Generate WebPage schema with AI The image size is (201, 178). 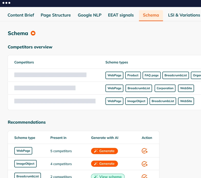[x=104, y=151]
